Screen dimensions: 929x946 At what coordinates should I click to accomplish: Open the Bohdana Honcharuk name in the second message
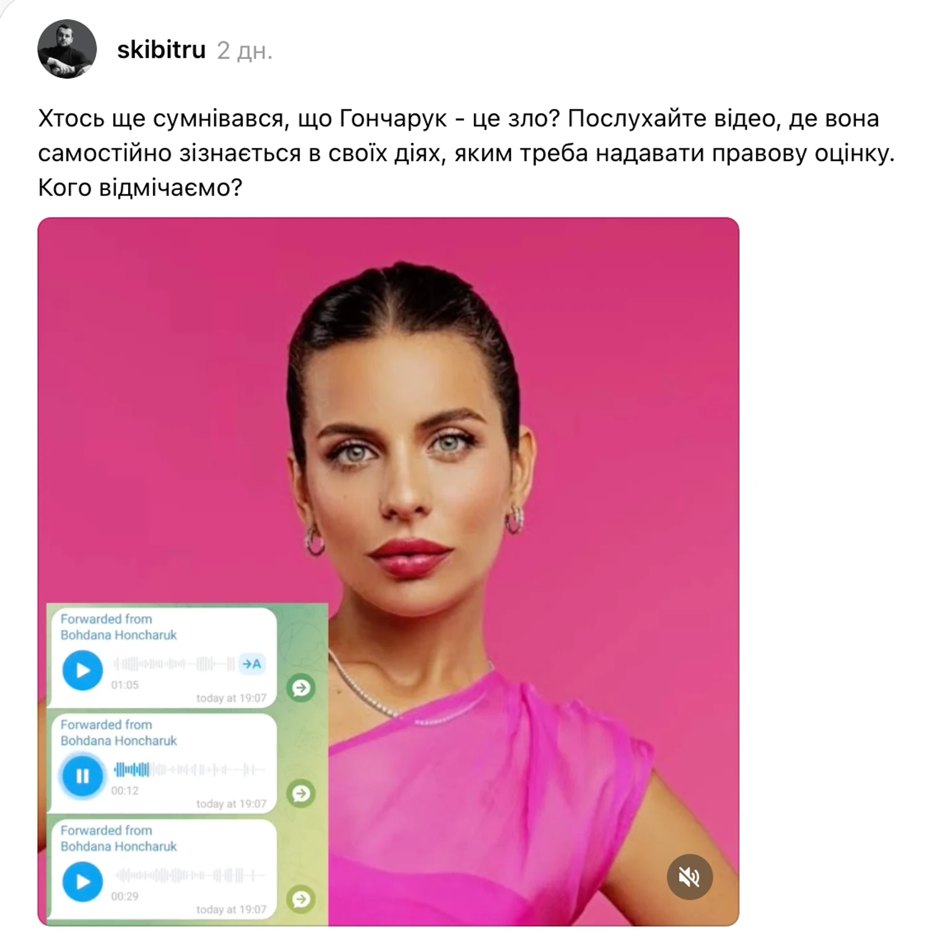click(118, 741)
